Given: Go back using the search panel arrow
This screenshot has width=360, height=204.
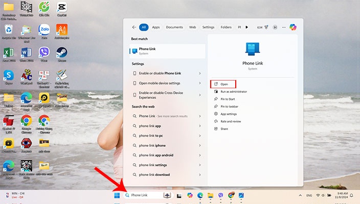Looking at the screenshot, I should click(x=134, y=27).
